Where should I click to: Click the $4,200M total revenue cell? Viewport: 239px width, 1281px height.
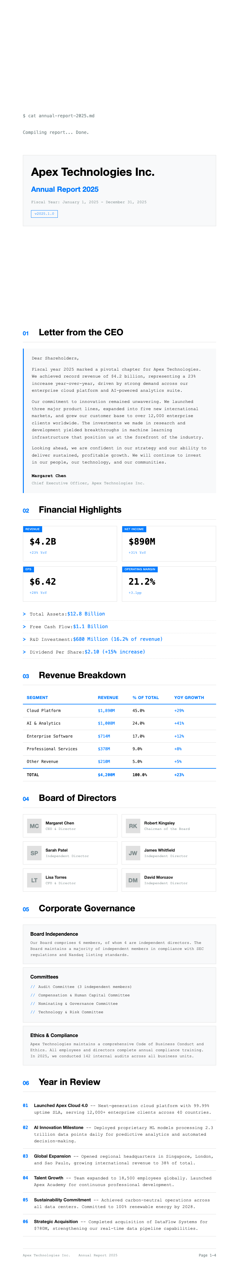click(x=106, y=775)
